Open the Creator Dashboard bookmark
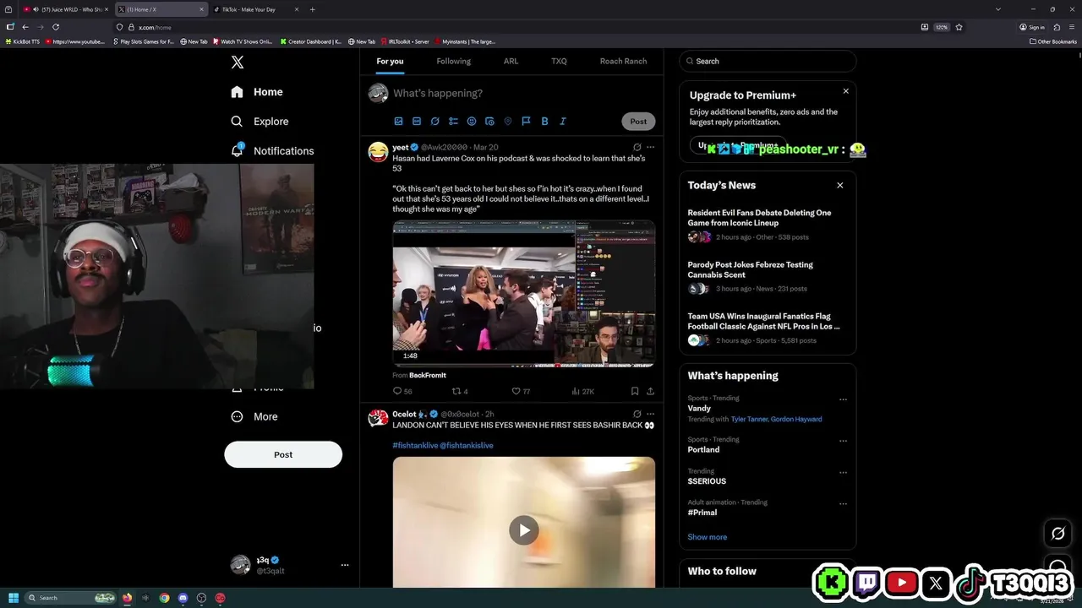 (310, 41)
